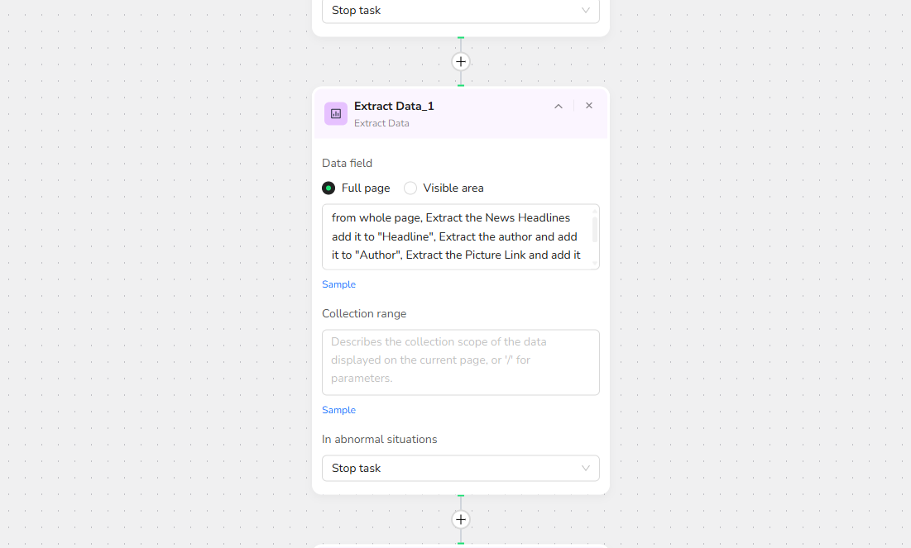Open the Sample link under Collection range
This screenshot has height=548, width=911.
338,410
